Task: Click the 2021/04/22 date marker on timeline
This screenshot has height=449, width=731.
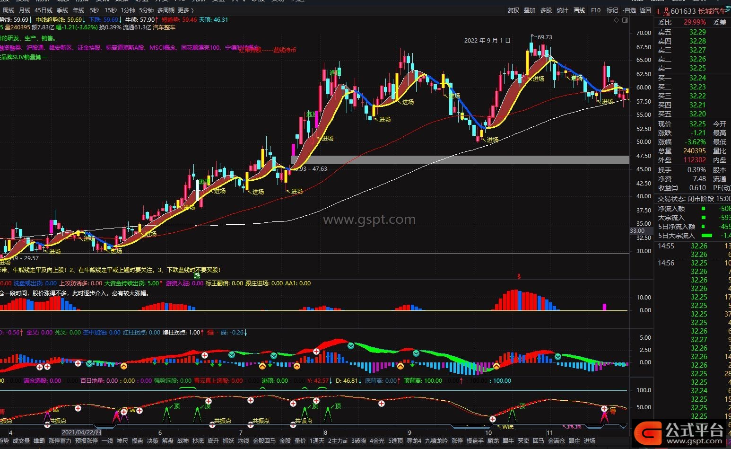Action: 82,432
